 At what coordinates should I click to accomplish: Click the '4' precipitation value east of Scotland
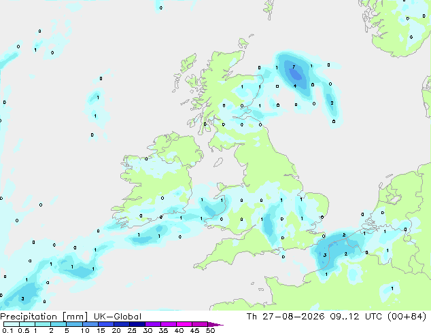(295, 86)
